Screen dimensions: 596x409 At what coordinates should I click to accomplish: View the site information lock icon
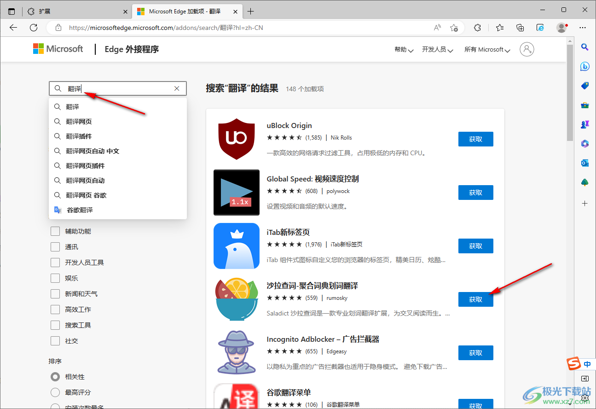58,28
